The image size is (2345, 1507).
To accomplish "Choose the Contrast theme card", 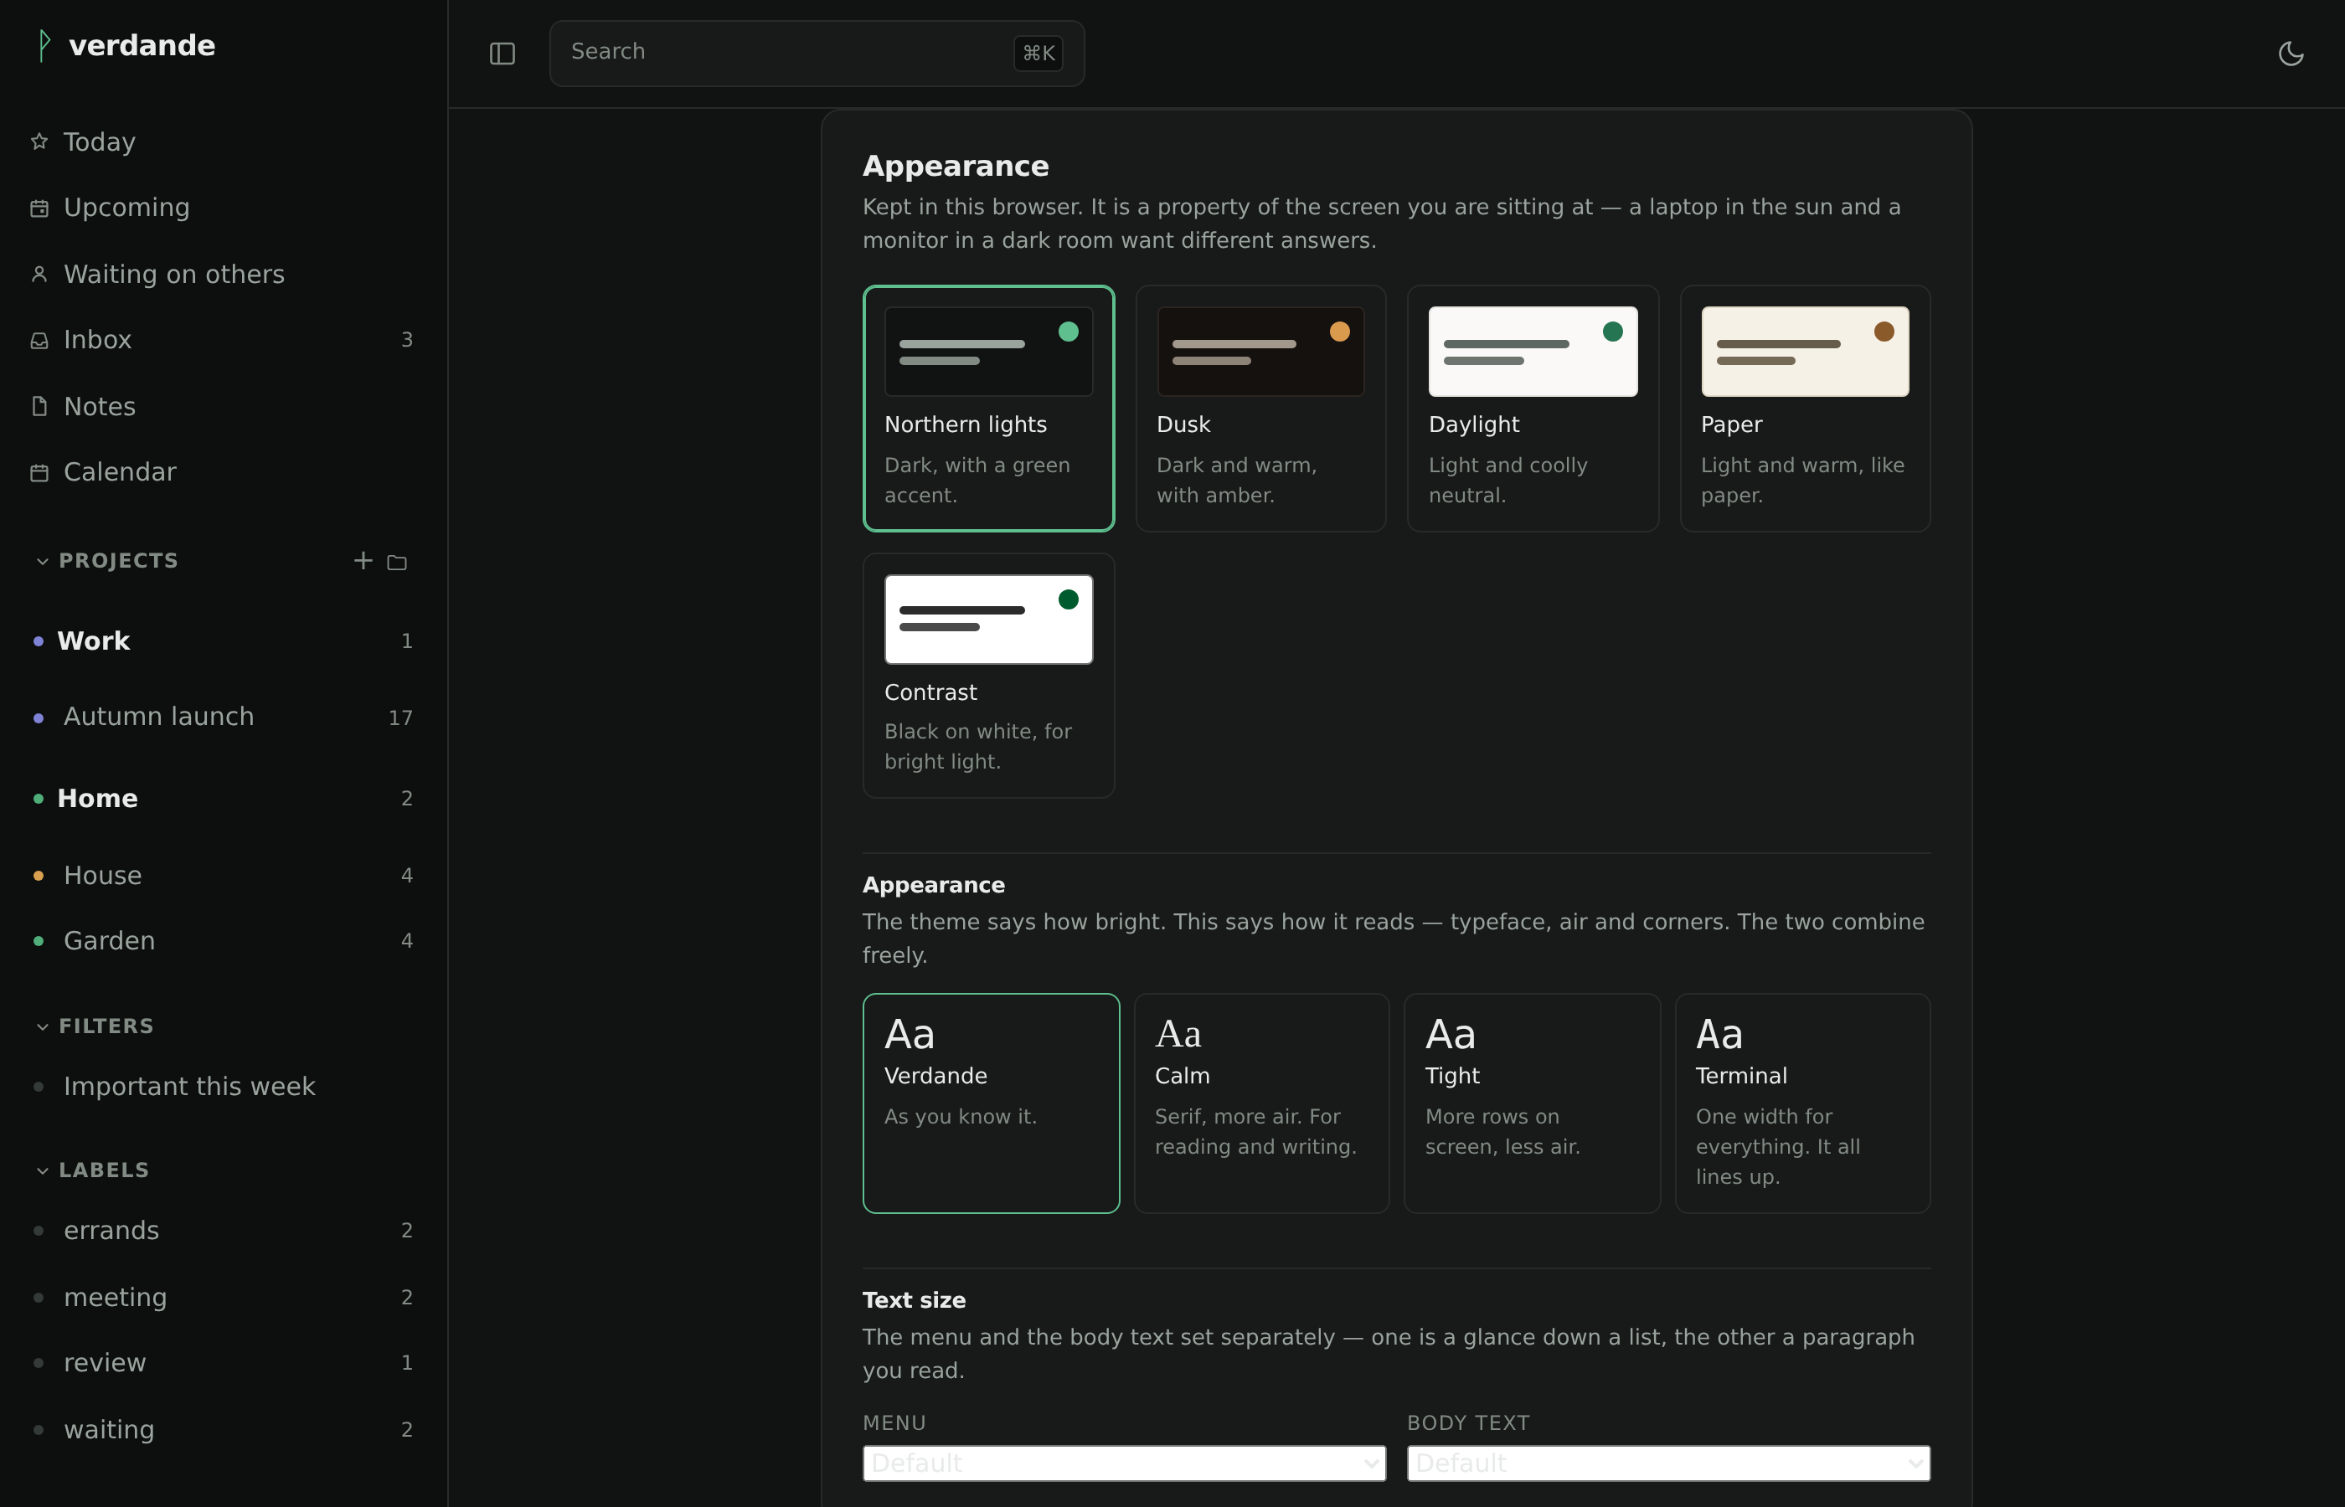I will point(988,675).
